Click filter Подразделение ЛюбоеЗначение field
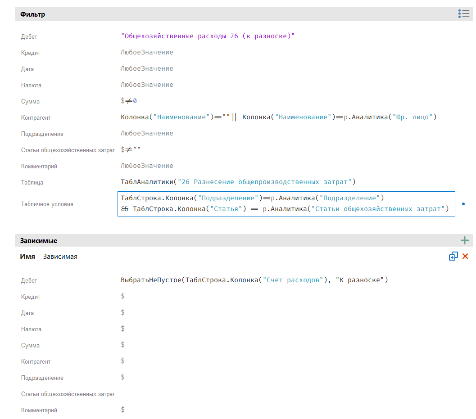The image size is (476, 419). point(147,134)
